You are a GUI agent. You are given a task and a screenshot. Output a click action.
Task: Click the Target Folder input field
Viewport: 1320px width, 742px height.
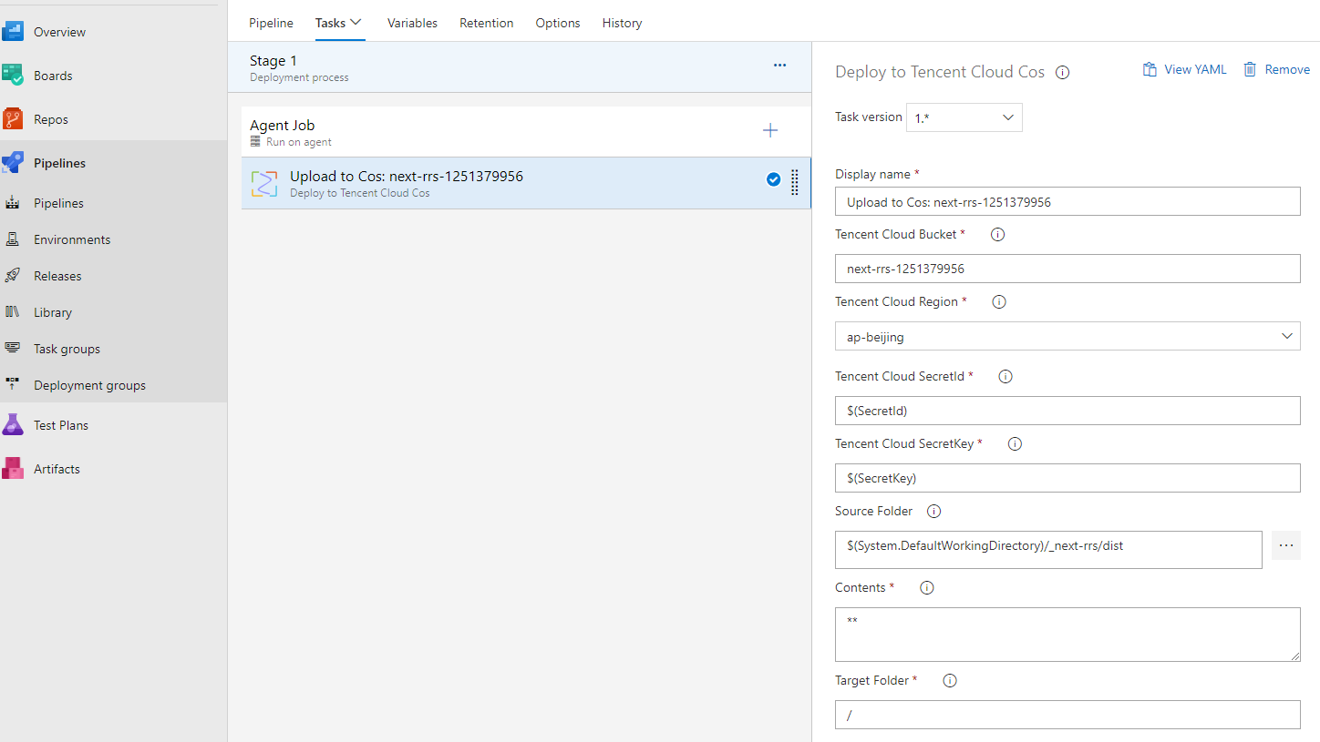[x=1067, y=715]
